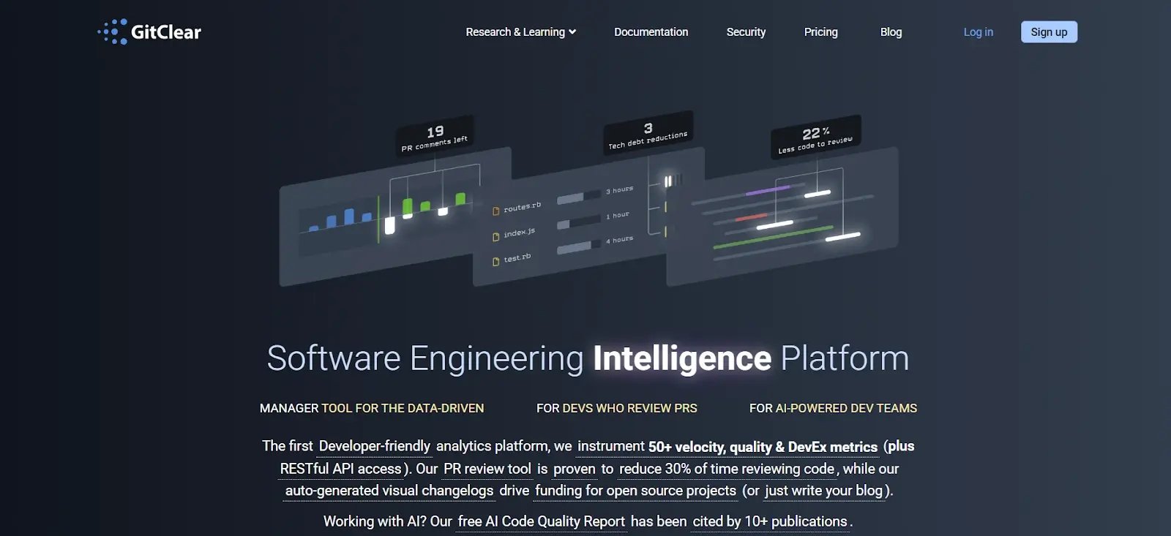The height and width of the screenshot is (536, 1171).
Task: Click the GitClear logo icon
Action: [x=113, y=31]
